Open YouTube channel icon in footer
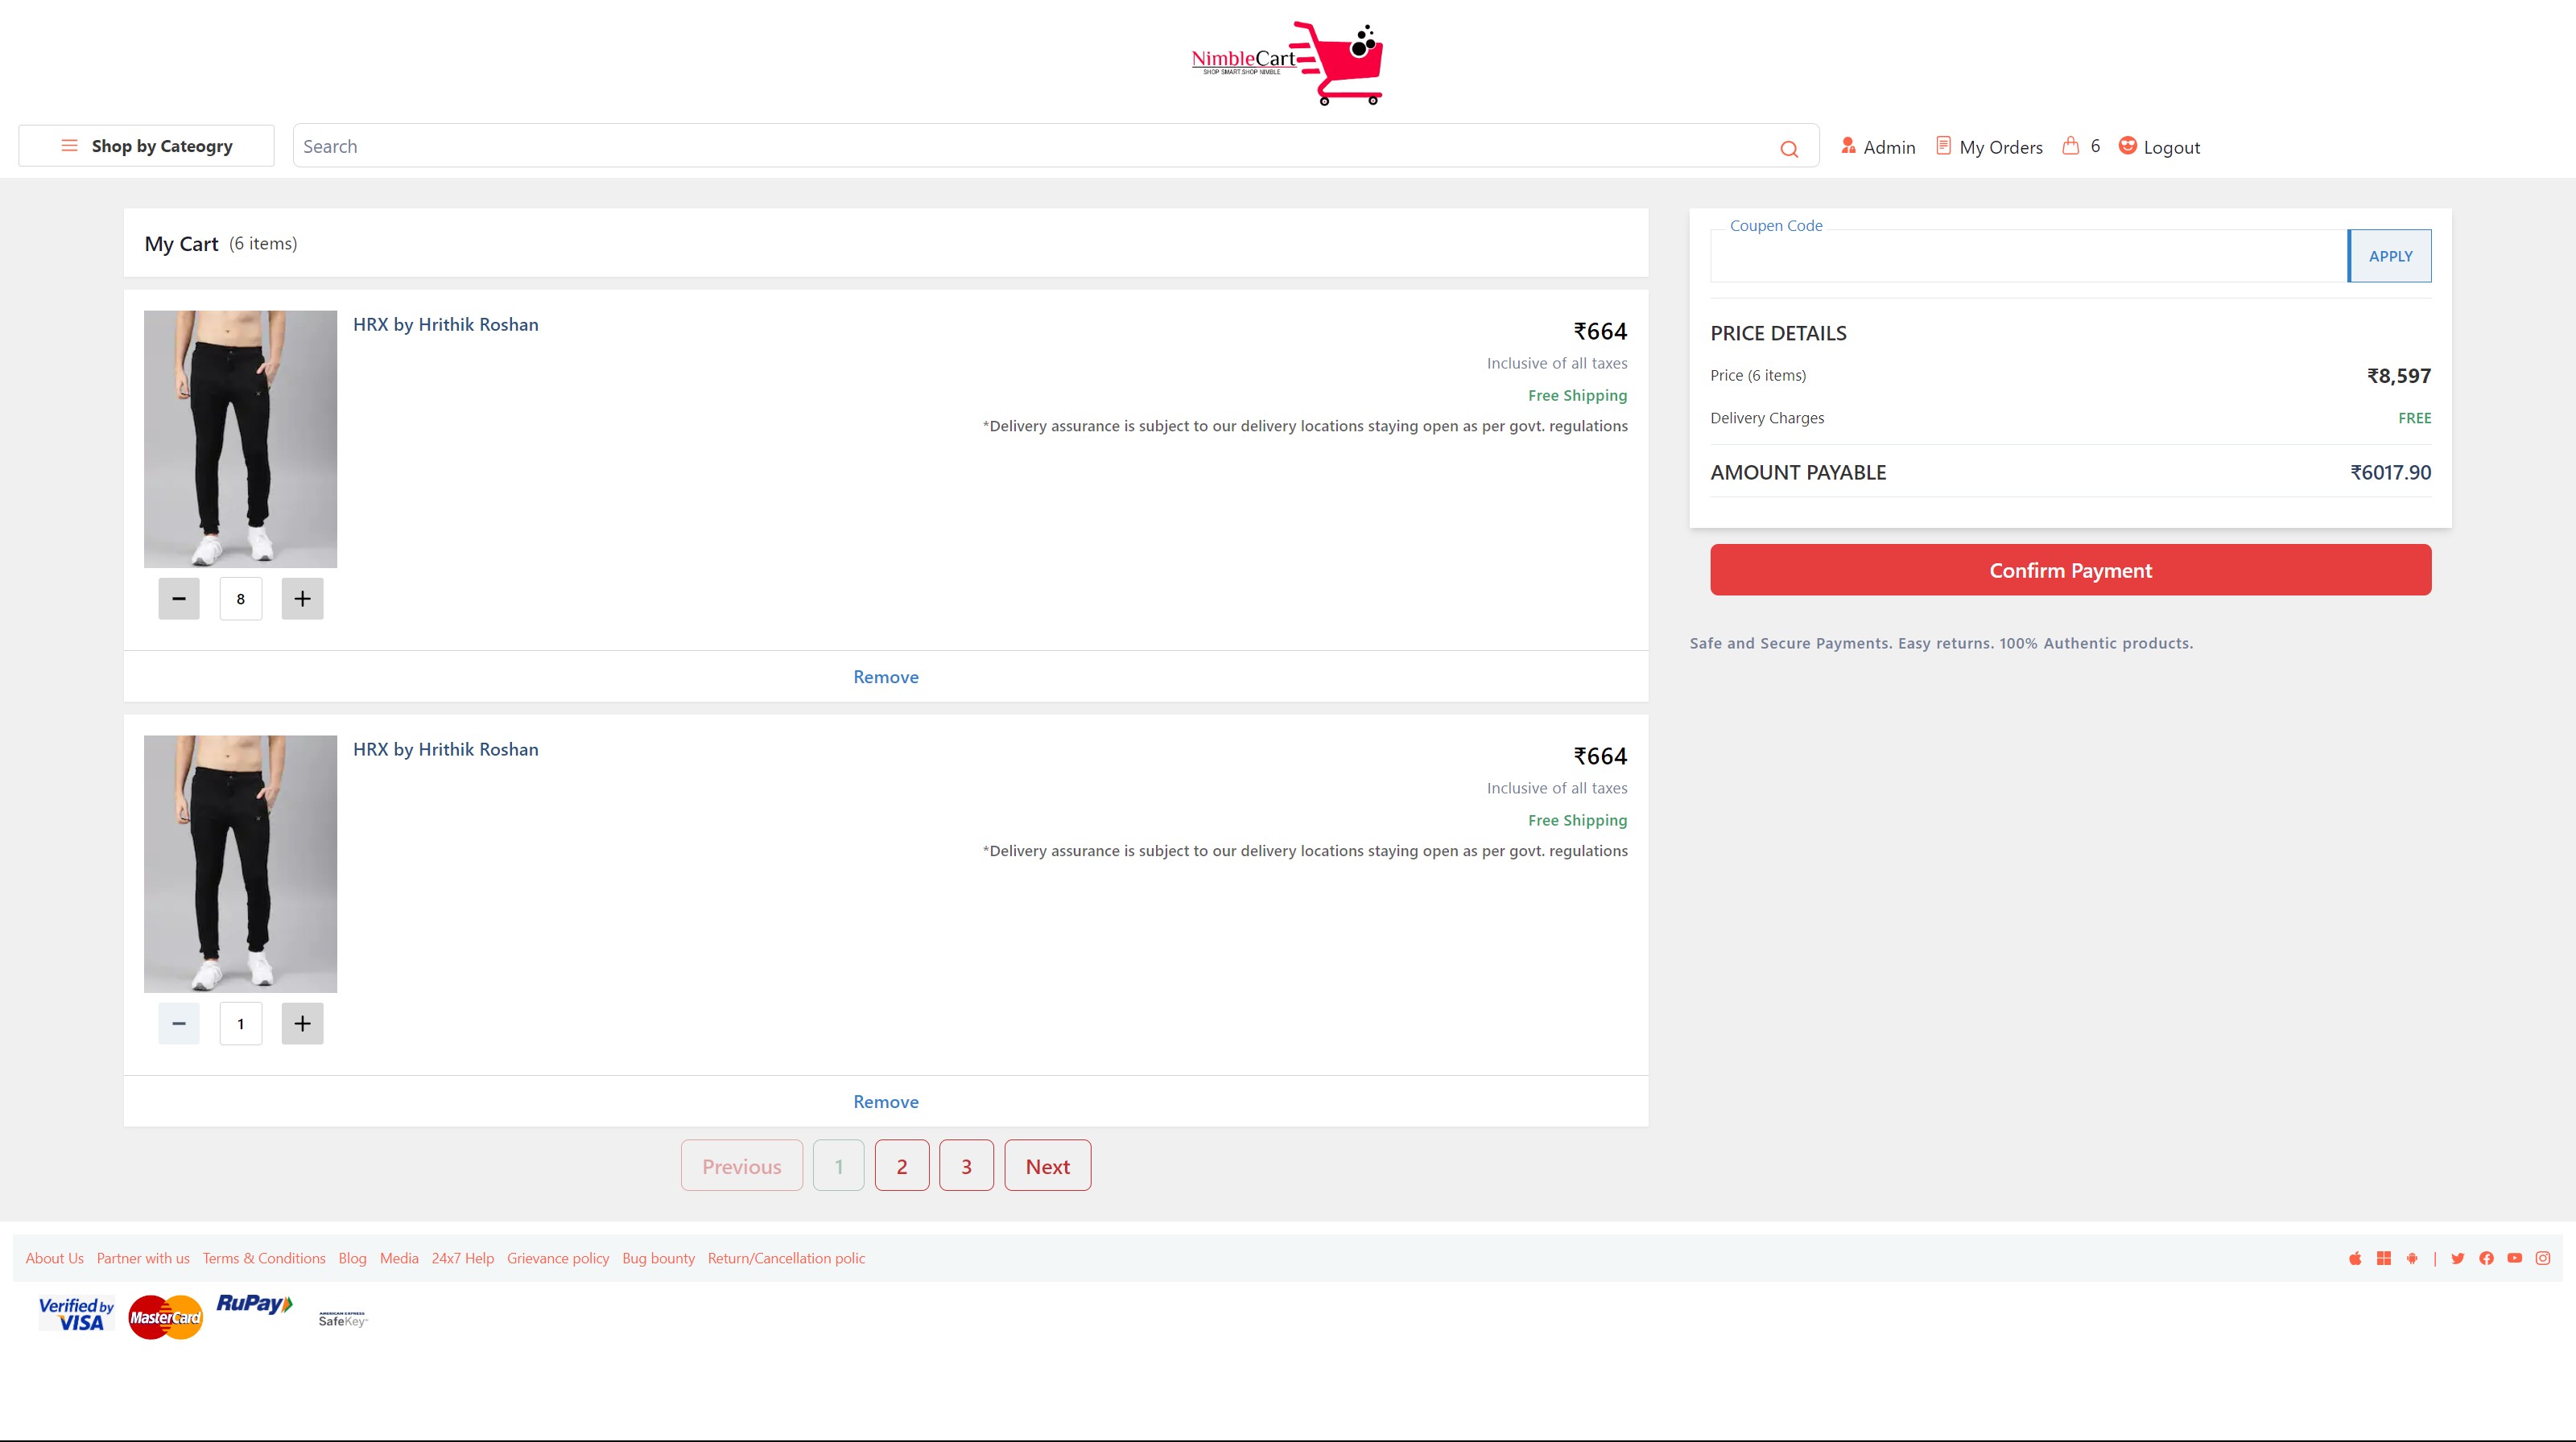 (2515, 1259)
